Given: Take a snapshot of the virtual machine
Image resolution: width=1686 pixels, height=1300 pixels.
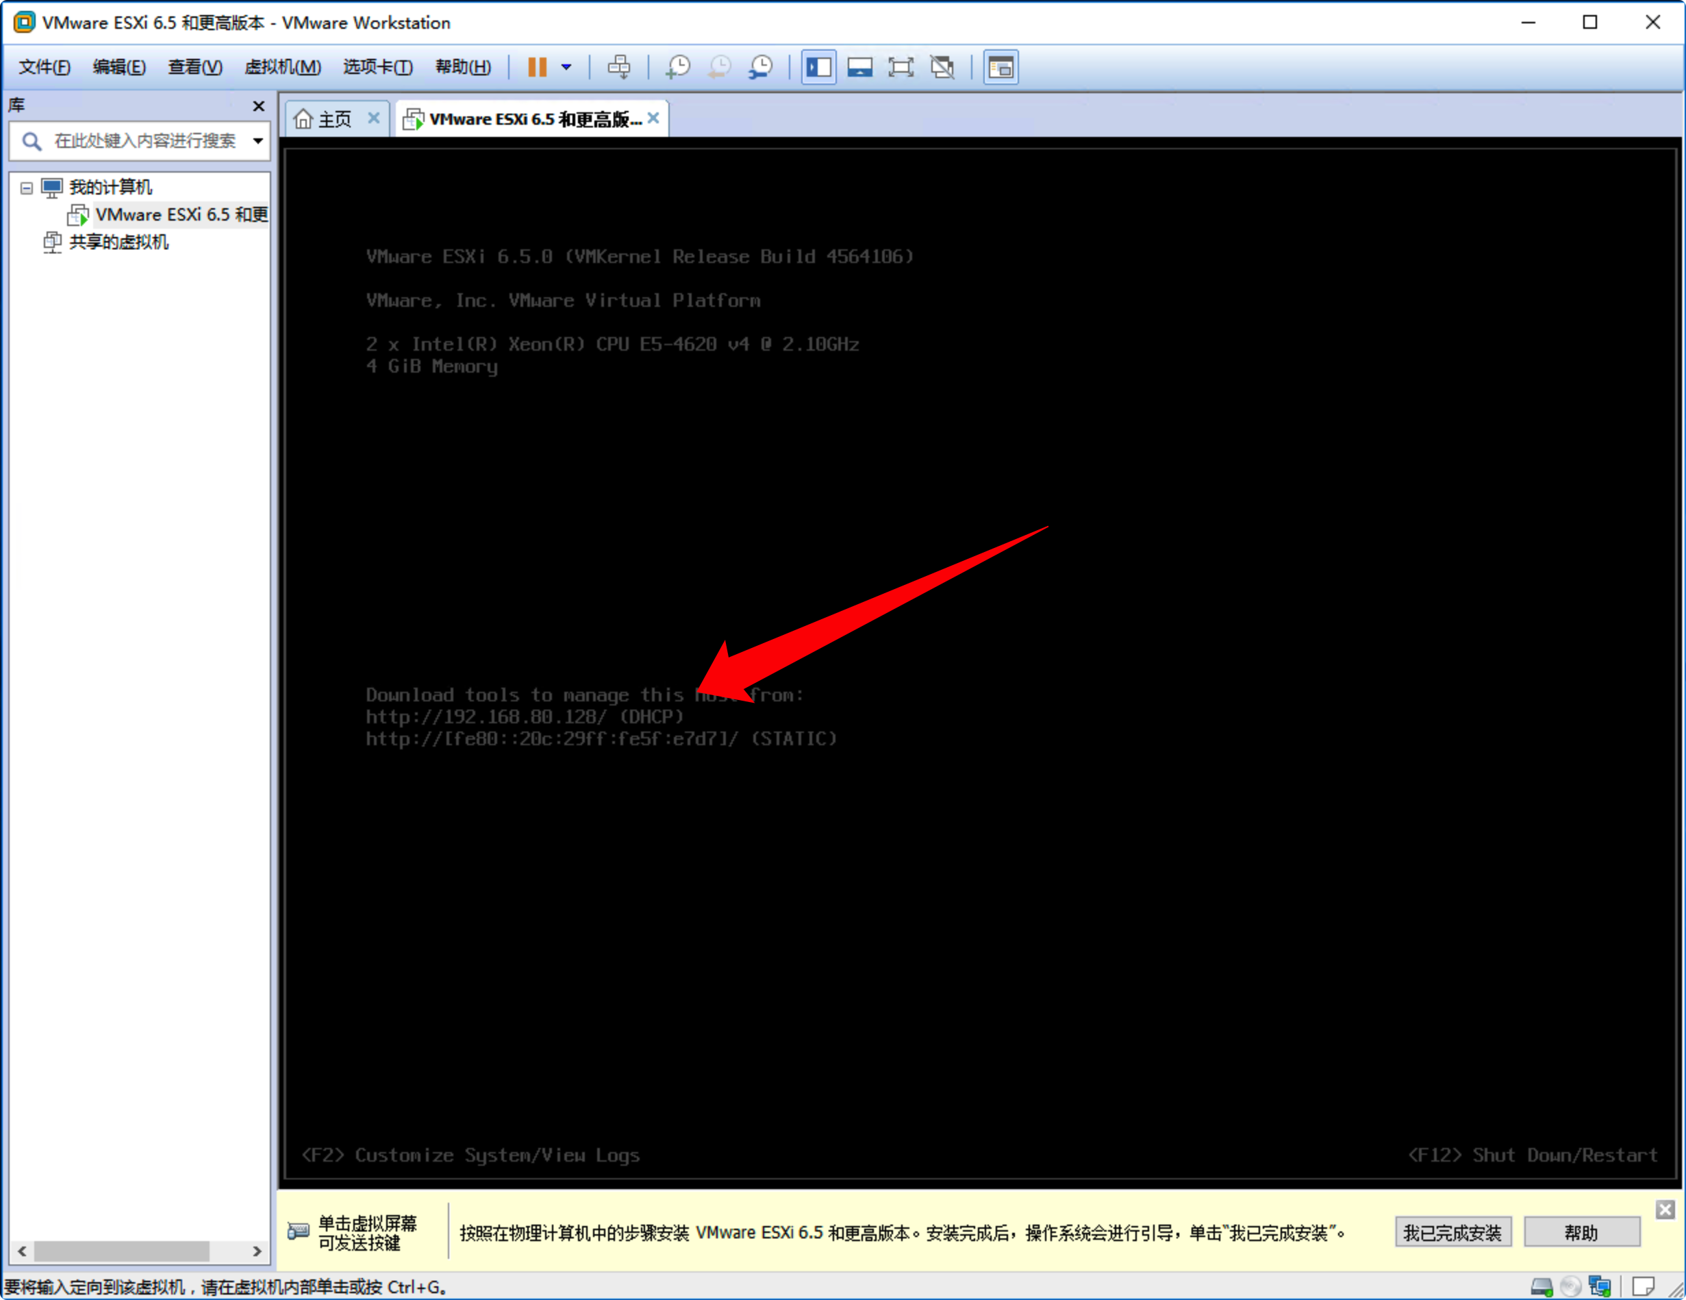Looking at the screenshot, I should coord(679,67).
